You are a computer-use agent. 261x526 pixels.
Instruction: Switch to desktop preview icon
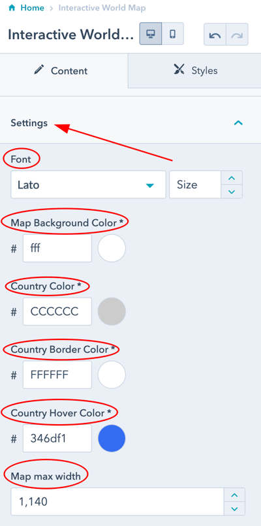pyautogui.click(x=151, y=33)
